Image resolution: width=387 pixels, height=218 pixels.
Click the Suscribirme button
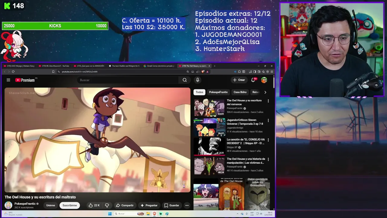click(x=70, y=205)
